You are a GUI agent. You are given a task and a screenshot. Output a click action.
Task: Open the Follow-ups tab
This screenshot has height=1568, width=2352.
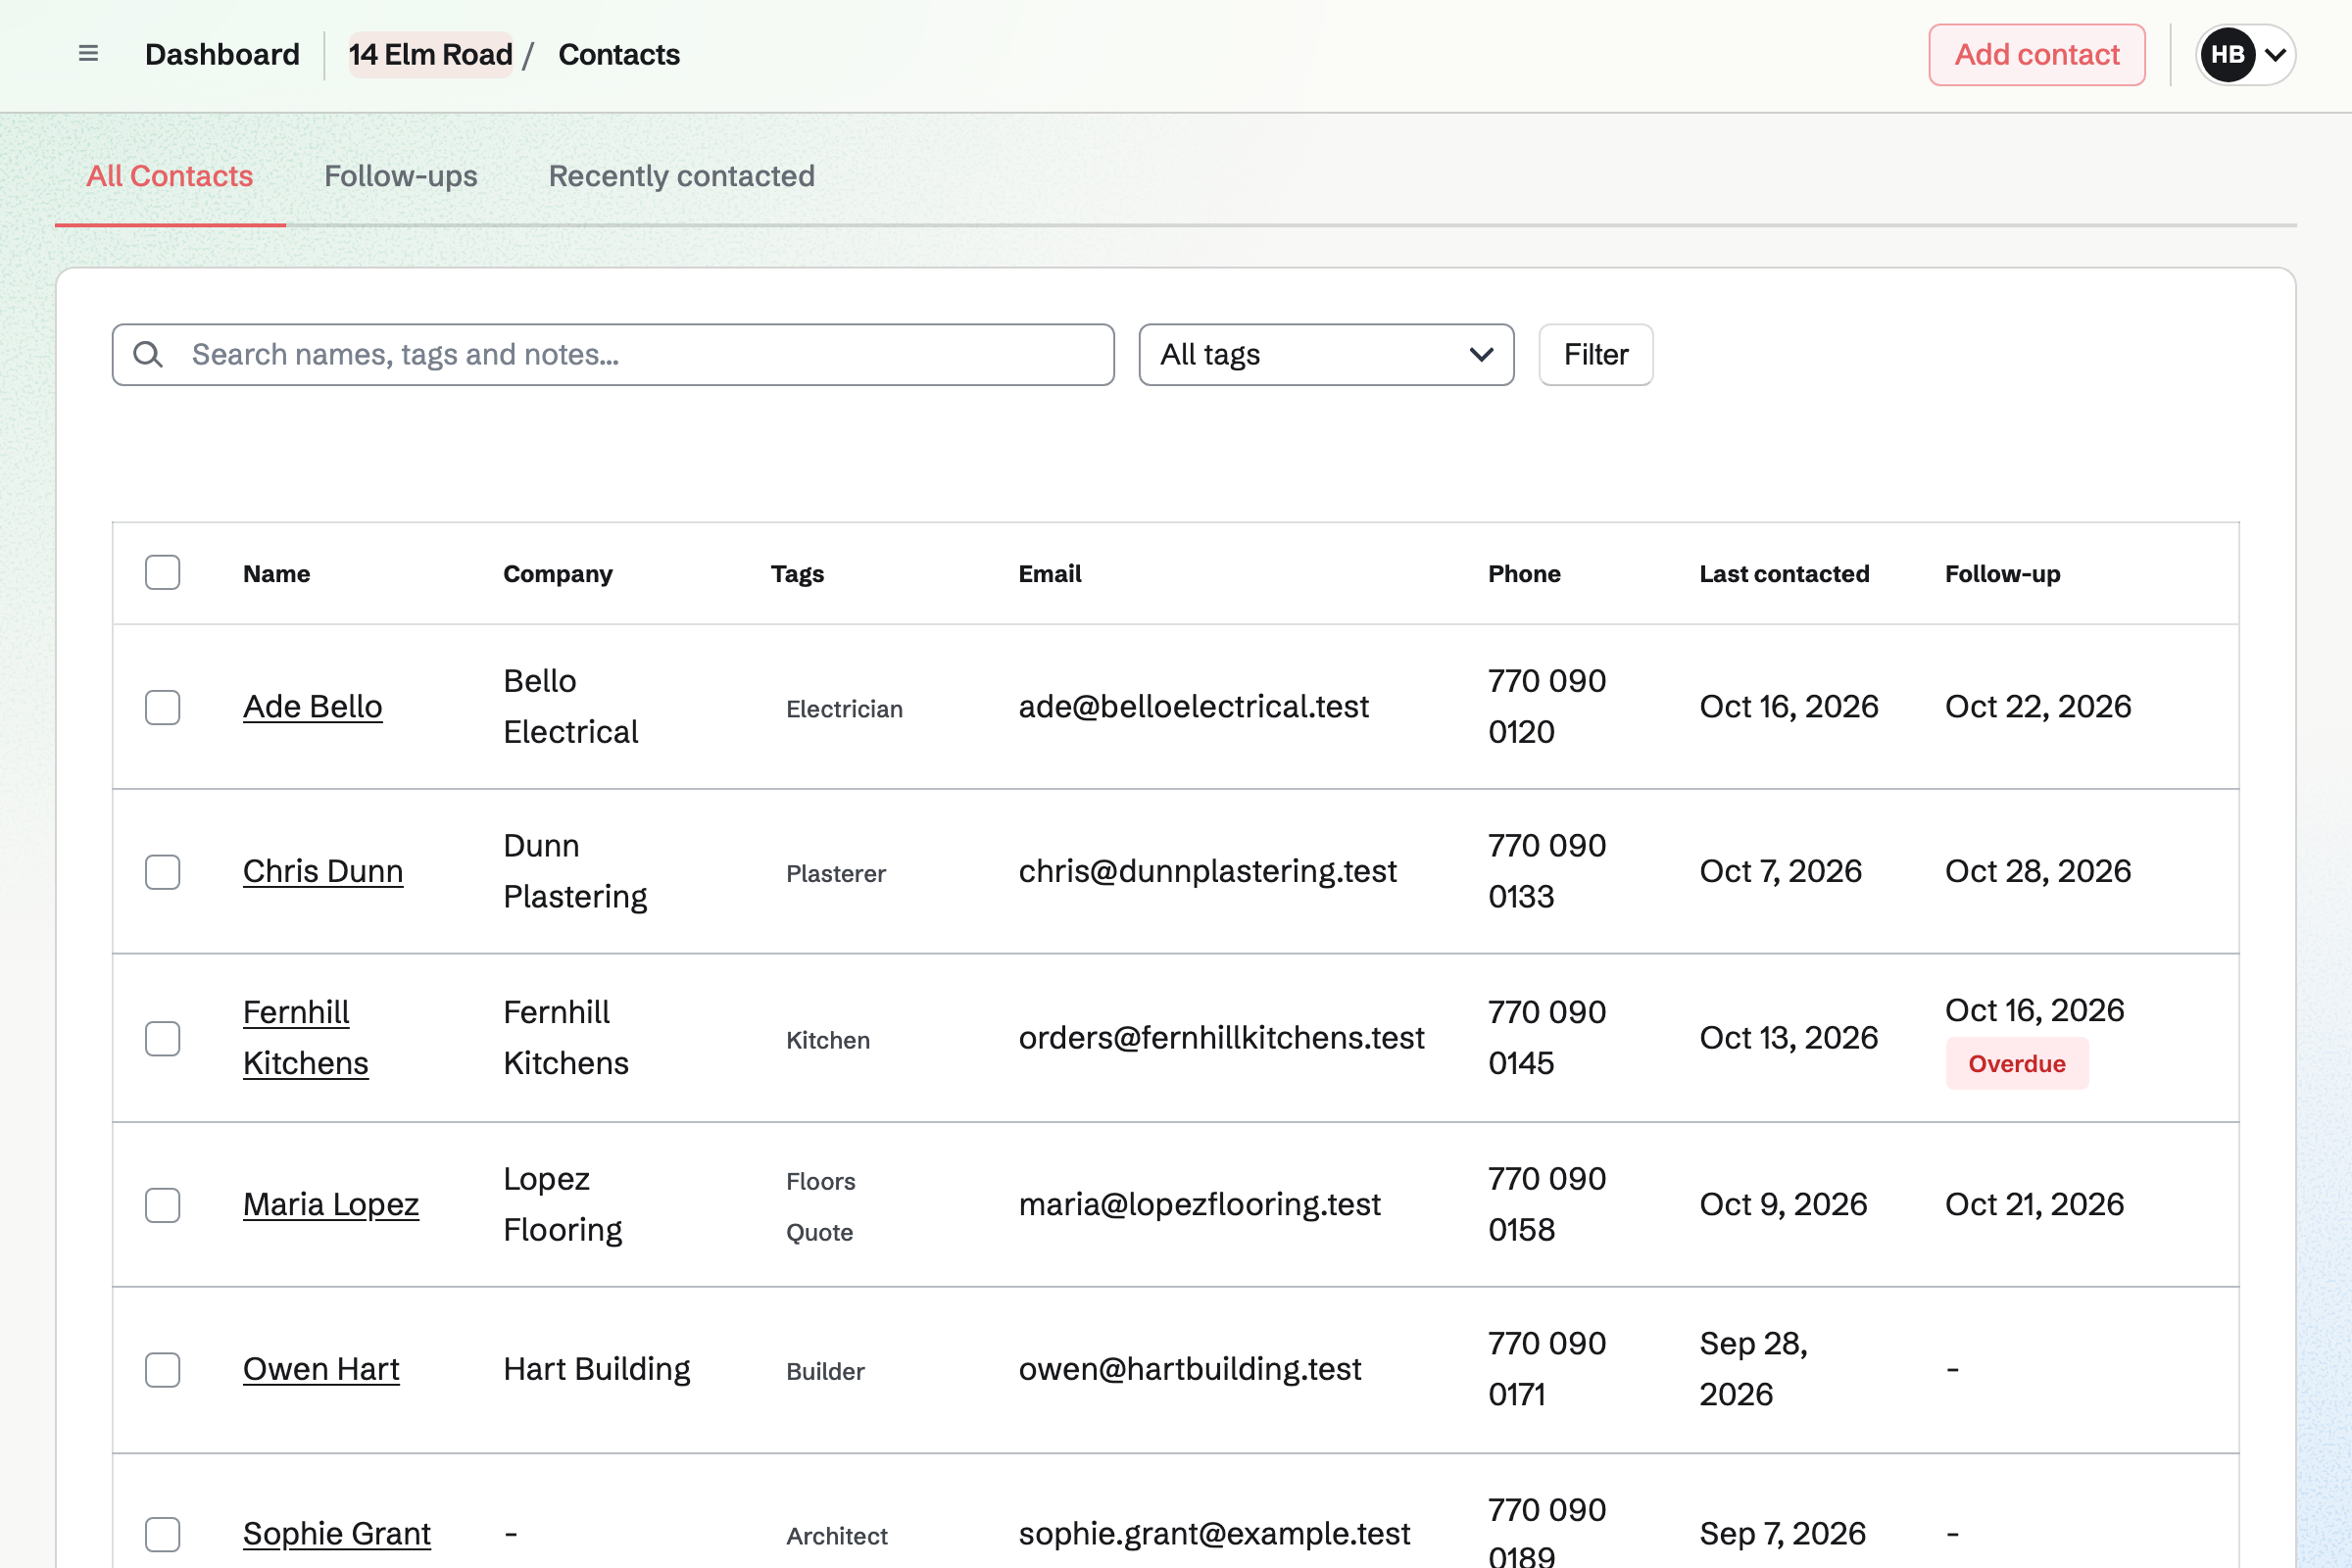[x=401, y=176]
